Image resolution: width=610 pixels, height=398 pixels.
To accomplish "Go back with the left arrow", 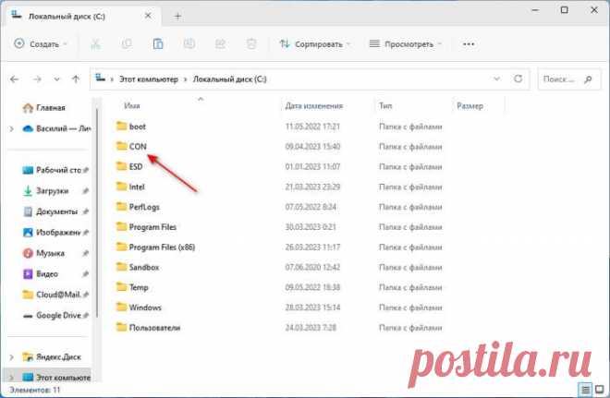I will click(15, 79).
